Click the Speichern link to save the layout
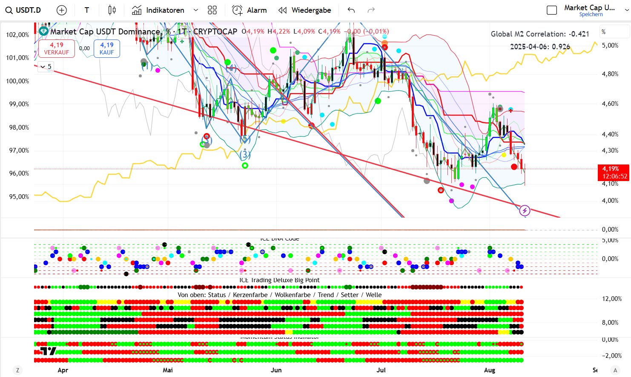 (591, 14)
